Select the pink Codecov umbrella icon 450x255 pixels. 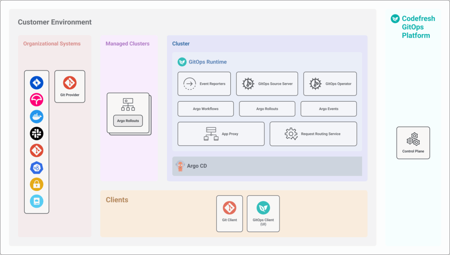click(x=36, y=99)
